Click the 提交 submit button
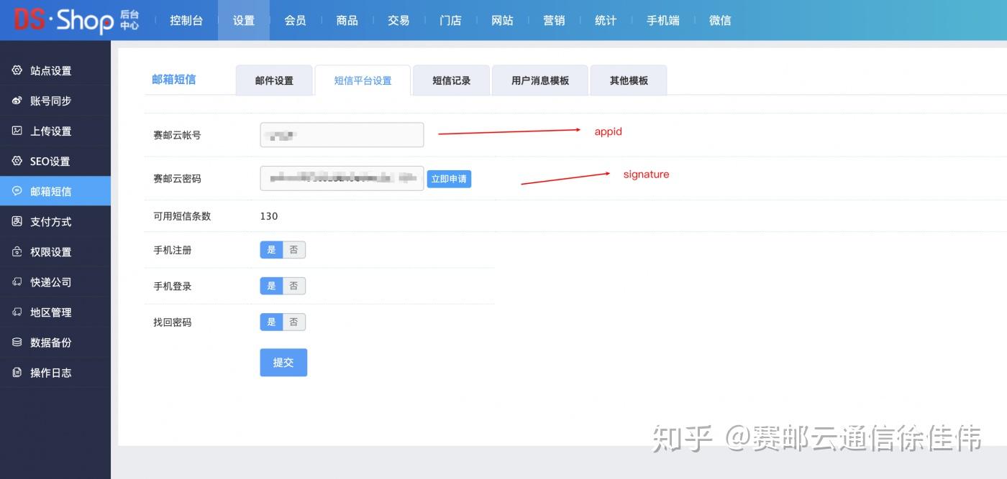This screenshot has height=479, width=1007. click(283, 363)
